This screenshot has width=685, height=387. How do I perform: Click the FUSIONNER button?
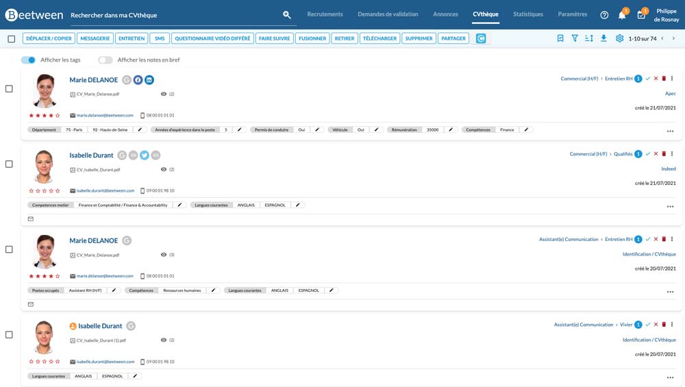point(312,38)
